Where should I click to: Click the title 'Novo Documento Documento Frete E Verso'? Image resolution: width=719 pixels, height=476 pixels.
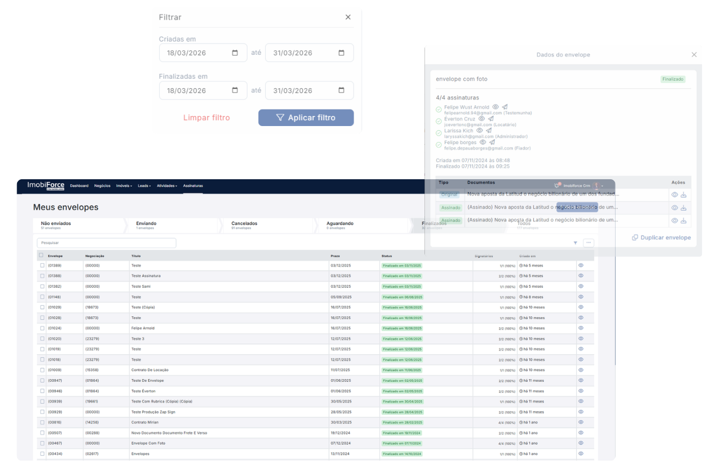tap(169, 433)
